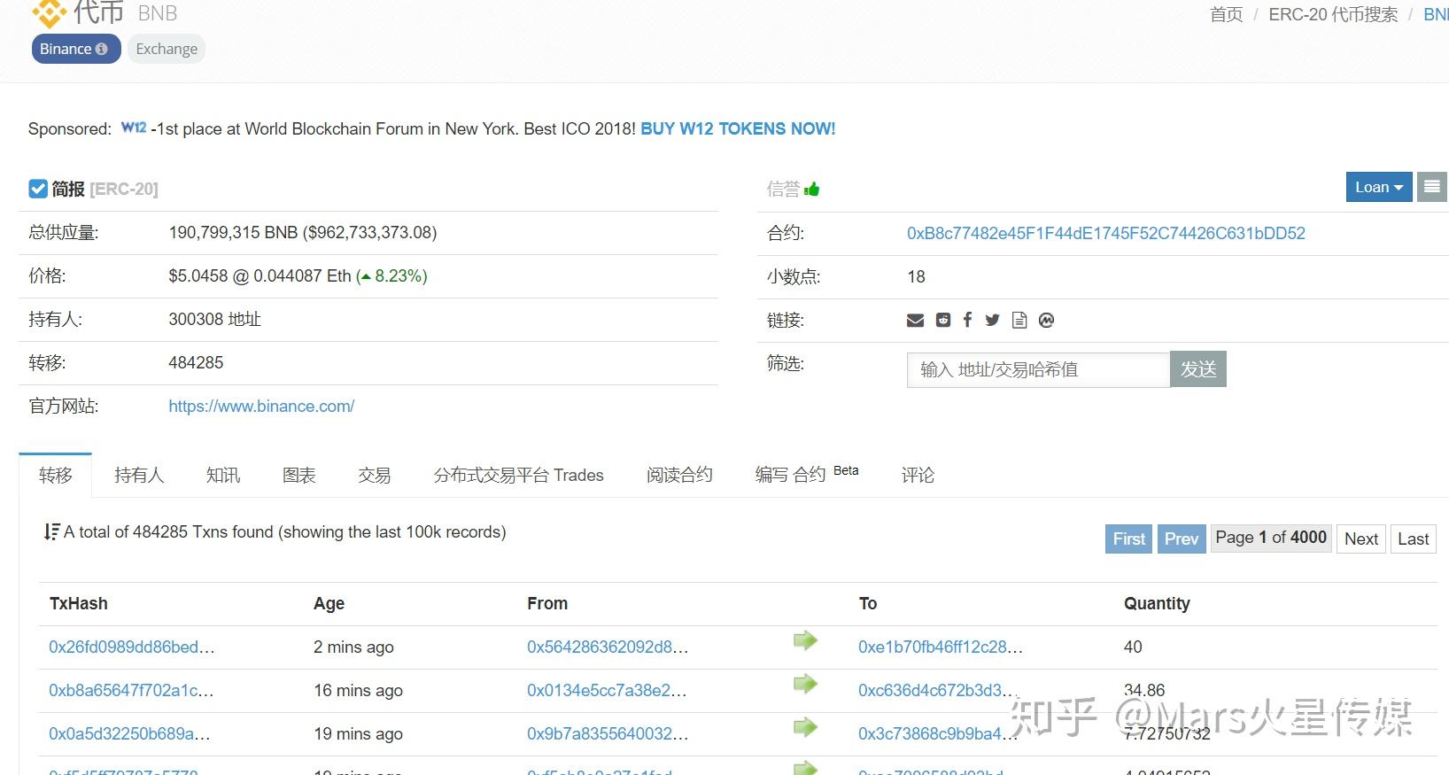Switch to the 持有人 tab

[x=139, y=476]
